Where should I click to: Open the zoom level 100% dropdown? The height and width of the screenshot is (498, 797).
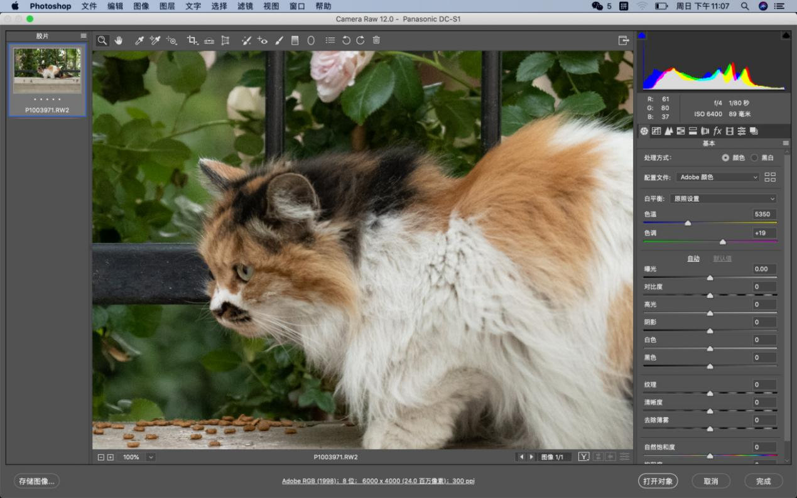click(151, 457)
